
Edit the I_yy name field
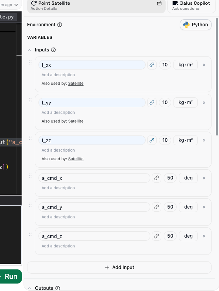(x=92, y=102)
